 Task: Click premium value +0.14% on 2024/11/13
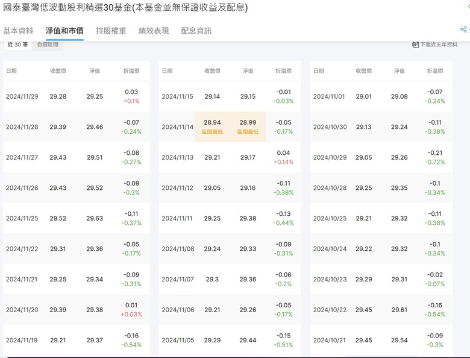283,162
